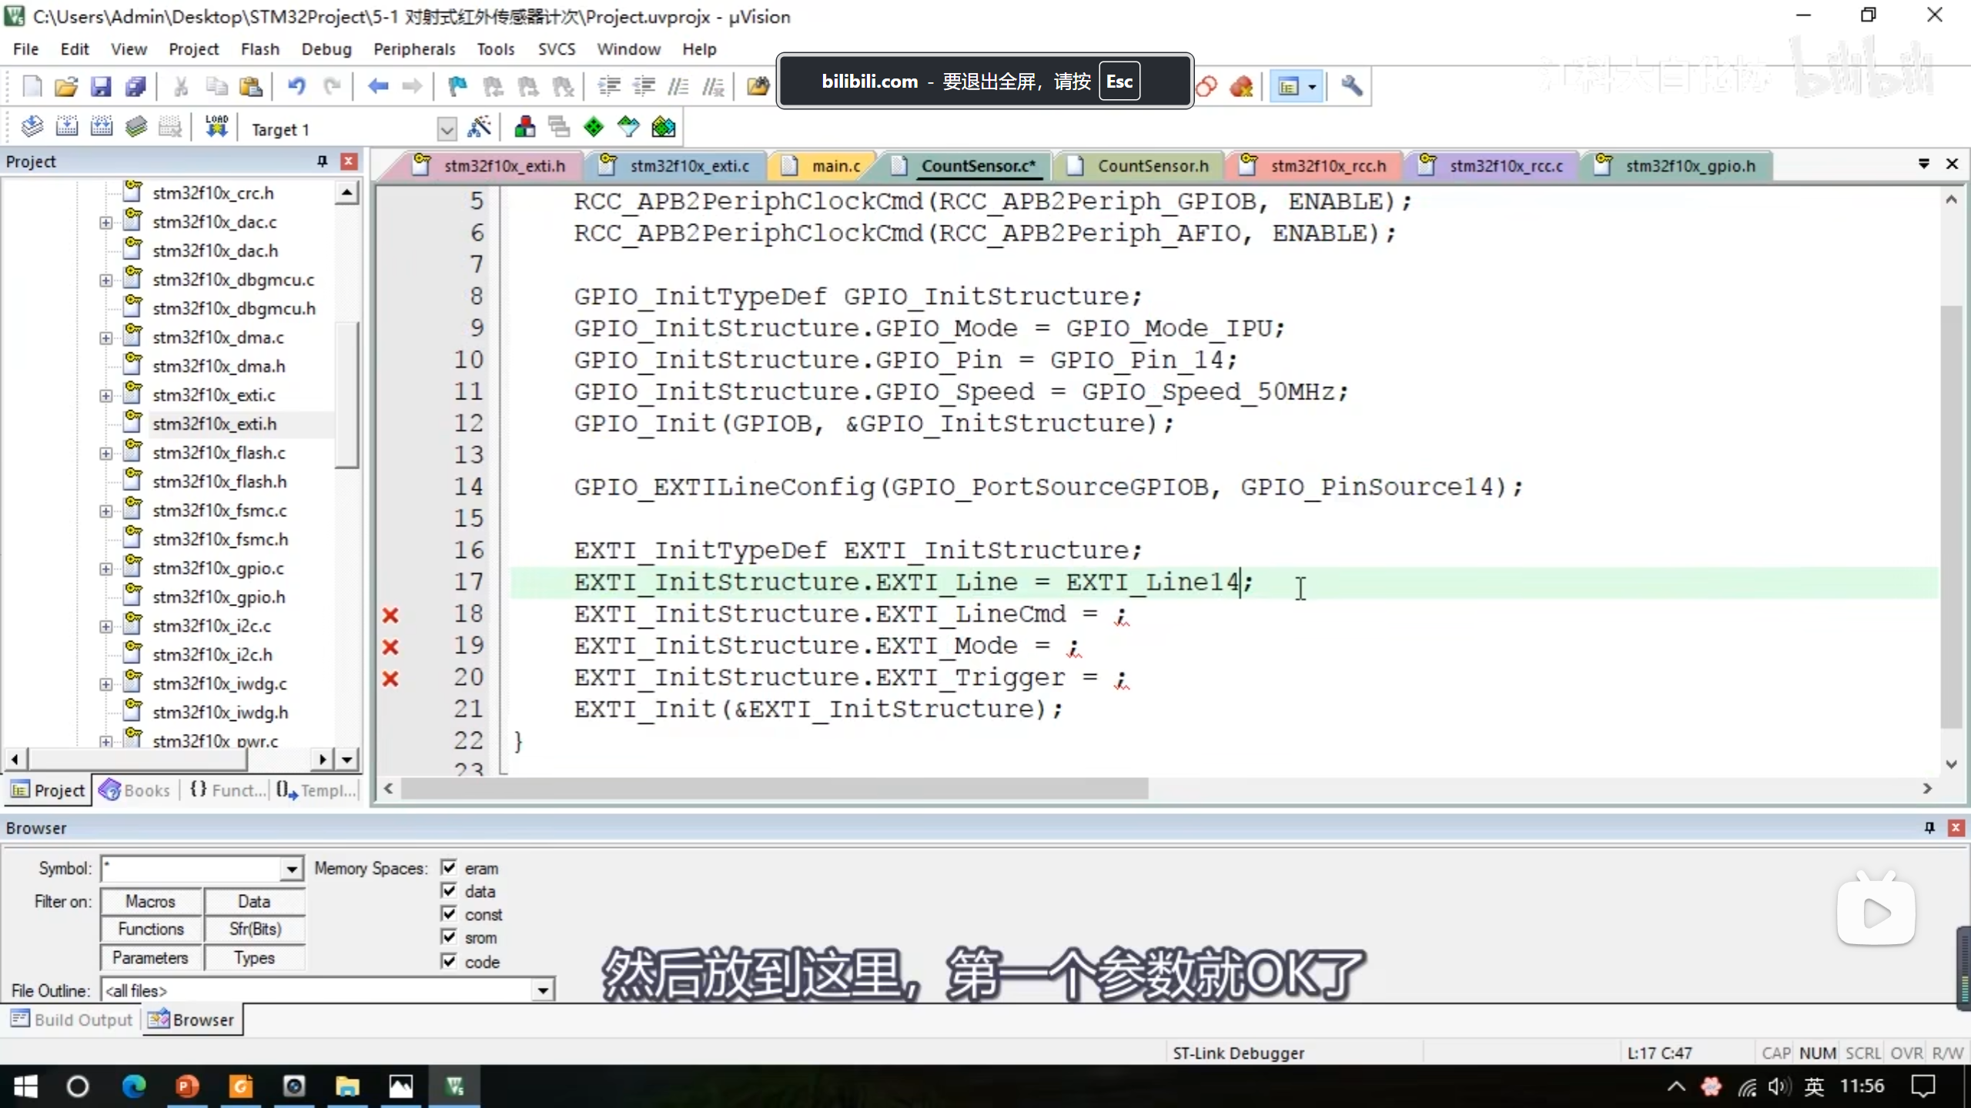Click the Navigate Backwards arrow icon
This screenshot has width=1971, height=1108.
377,86
